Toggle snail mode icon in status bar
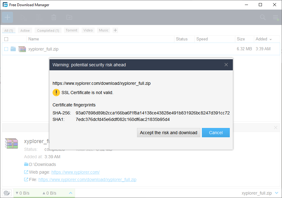 point(7,193)
